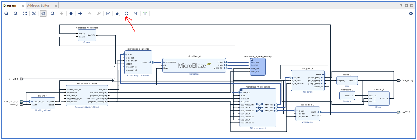Image resolution: width=417 pixels, height=140 pixels.
Task: Expand all blocks using the toolbar
Action: click(x=71, y=13)
